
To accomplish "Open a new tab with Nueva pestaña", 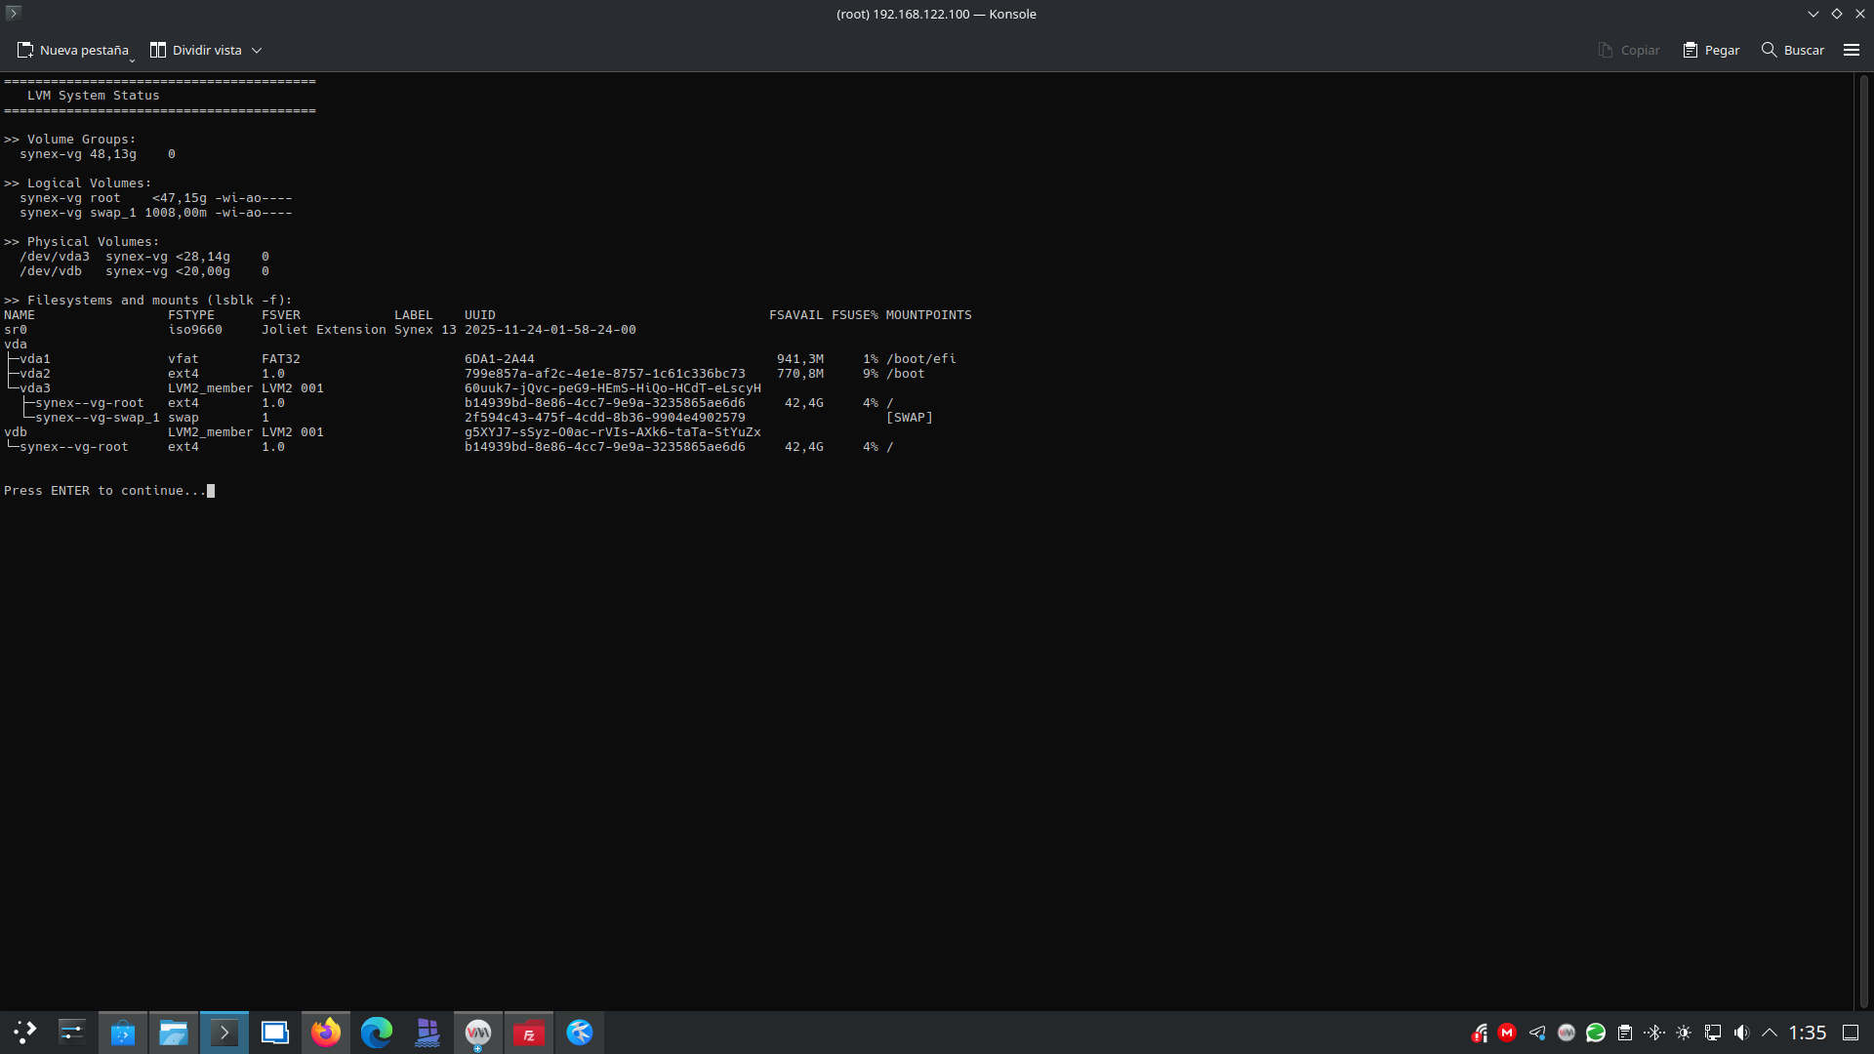I will [72, 50].
